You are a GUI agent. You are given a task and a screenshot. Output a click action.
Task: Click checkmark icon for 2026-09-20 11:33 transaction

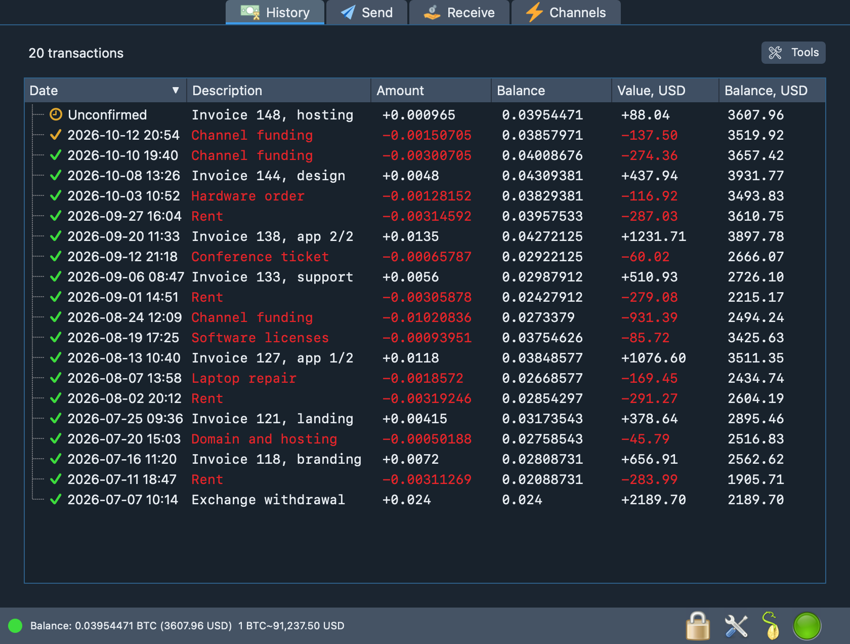[56, 236]
